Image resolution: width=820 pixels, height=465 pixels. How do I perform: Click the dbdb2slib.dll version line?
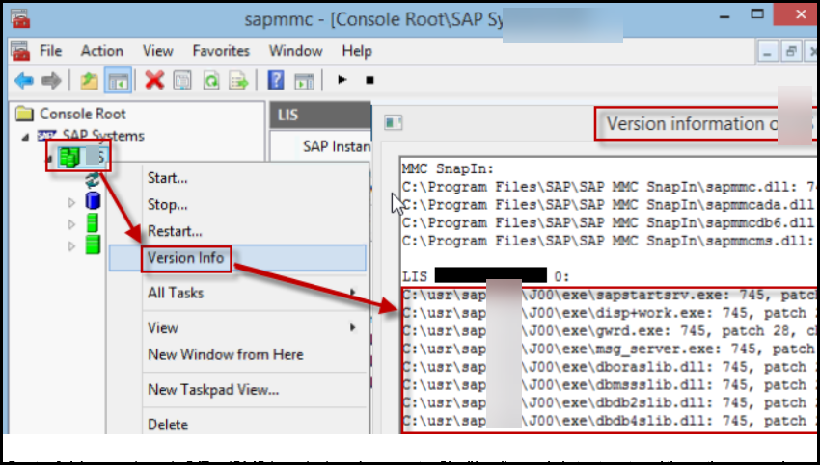pyautogui.click(x=610, y=403)
